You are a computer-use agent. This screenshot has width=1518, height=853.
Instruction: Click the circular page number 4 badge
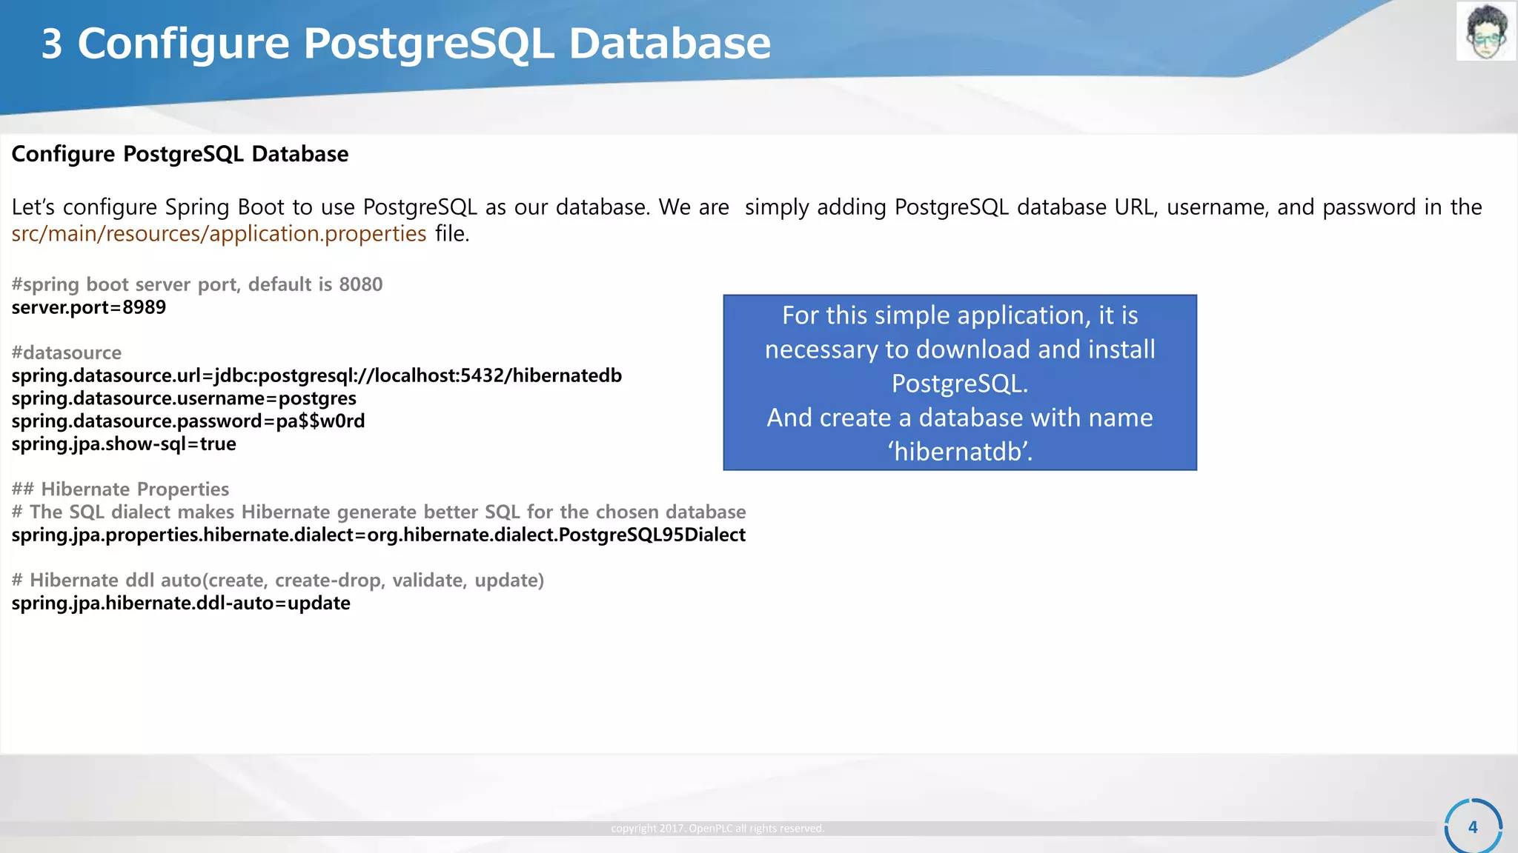[1473, 826]
